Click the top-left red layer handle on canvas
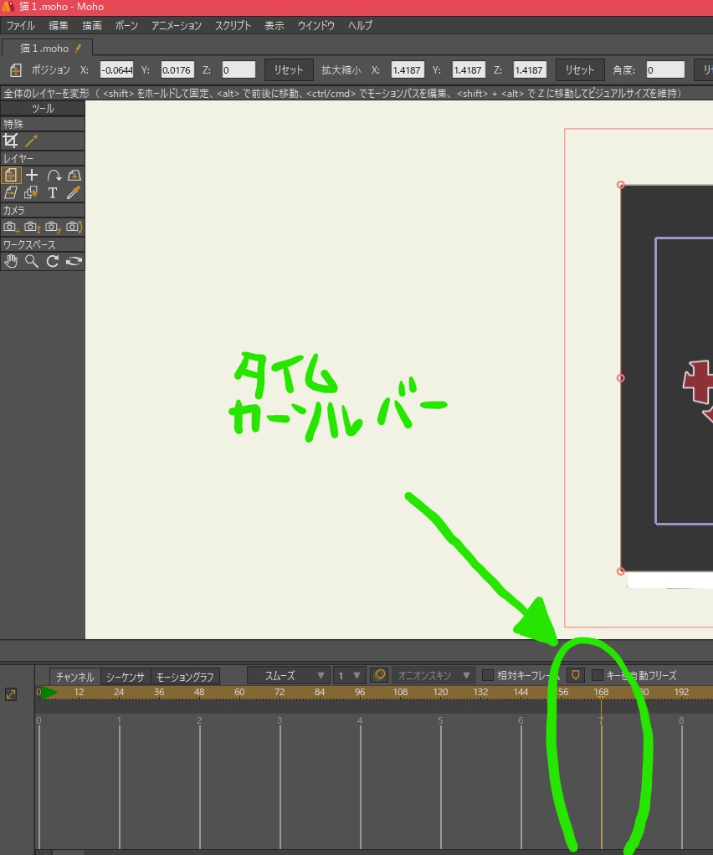This screenshot has width=713, height=855. click(621, 186)
